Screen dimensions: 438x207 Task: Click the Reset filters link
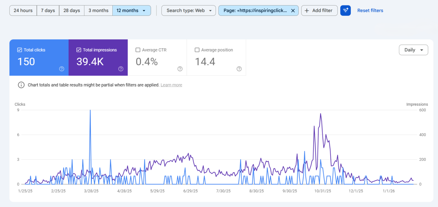pyautogui.click(x=370, y=10)
